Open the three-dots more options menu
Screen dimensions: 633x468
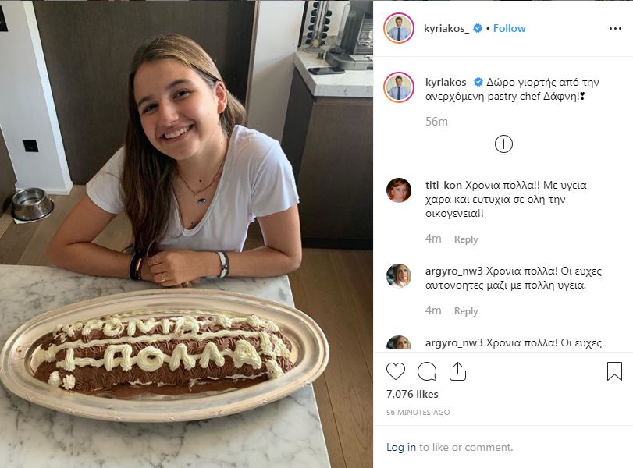tap(613, 28)
